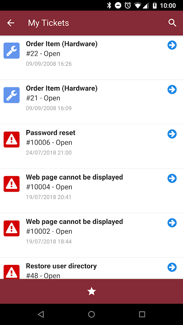The image size is (183, 325).
Task: Tap the Android recent apps square
Action: pyautogui.click(x=142, y=314)
